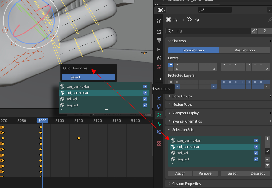This screenshot has height=188, width=272.
Task: Click Select button in Selection Sets panel
Action: point(233,173)
